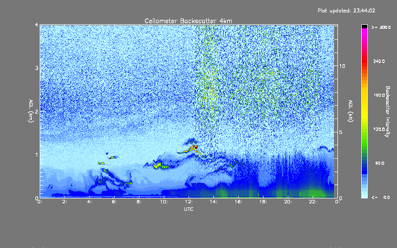The width and height of the screenshot is (397, 248).
Task: Click the '60.0' colorbar label
Action: 380,163
